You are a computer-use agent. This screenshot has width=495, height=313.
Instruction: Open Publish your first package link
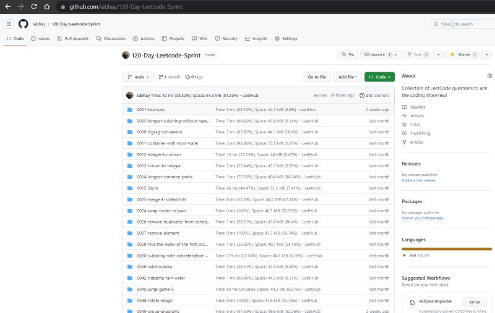coord(423,218)
